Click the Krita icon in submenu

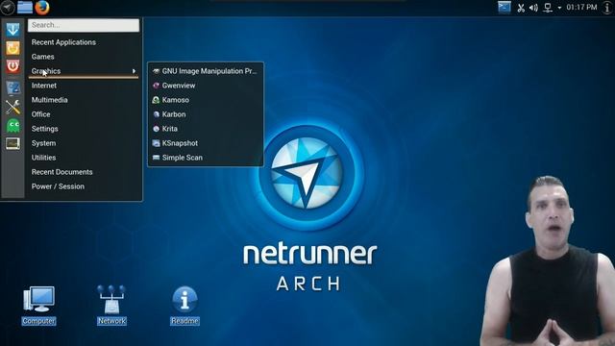pyautogui.click(x=156, y=129)
